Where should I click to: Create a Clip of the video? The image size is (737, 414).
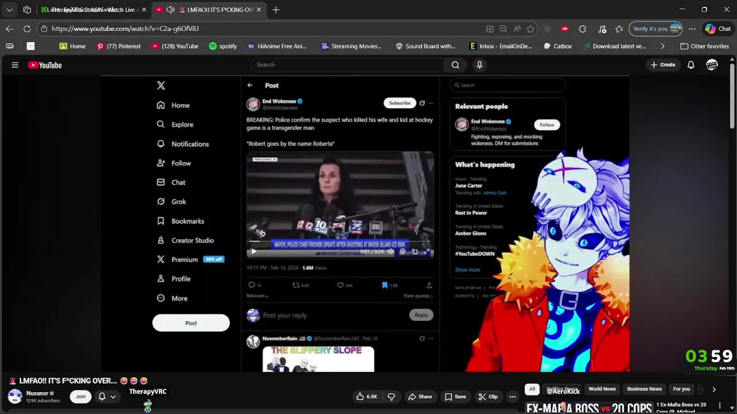pyautogui.click(x=488, y=397)
